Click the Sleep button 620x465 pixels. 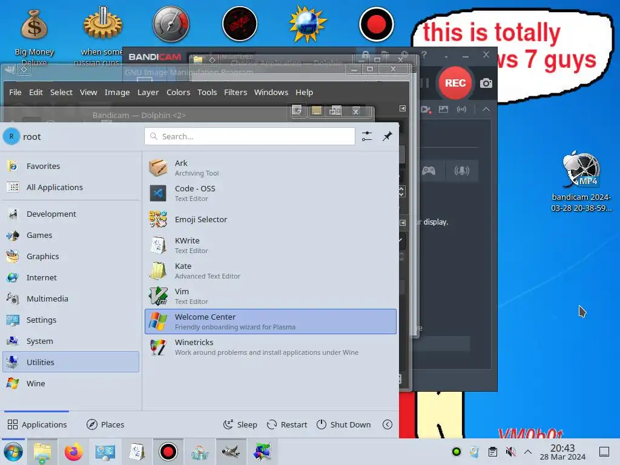(240, 424)
